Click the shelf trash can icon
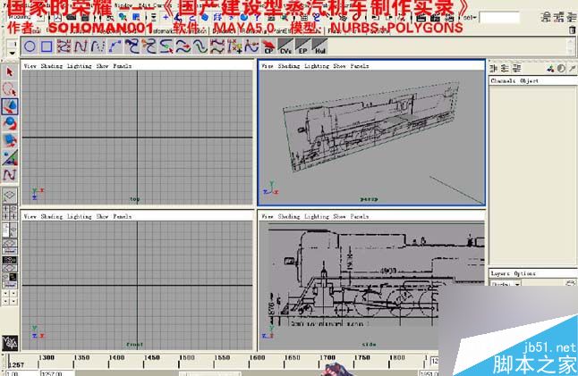This screenshot has height=376, width=578. click(572, 30)
